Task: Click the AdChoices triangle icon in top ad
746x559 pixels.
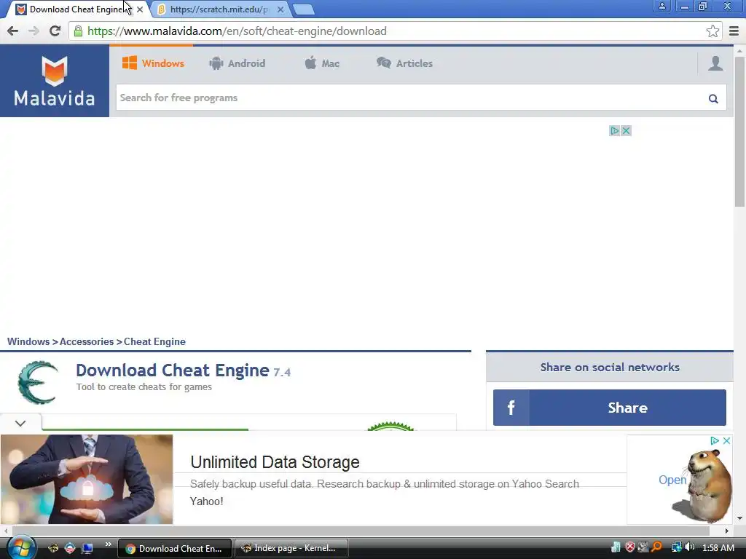Action: pos(614,131)
